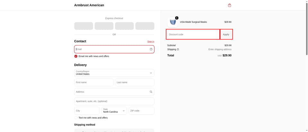Focus the Apartment, suite, etc. field

114,101
